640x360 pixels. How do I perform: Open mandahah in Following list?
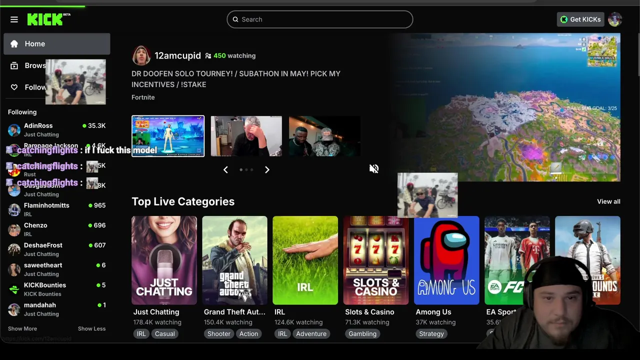[x=57, y=309]
